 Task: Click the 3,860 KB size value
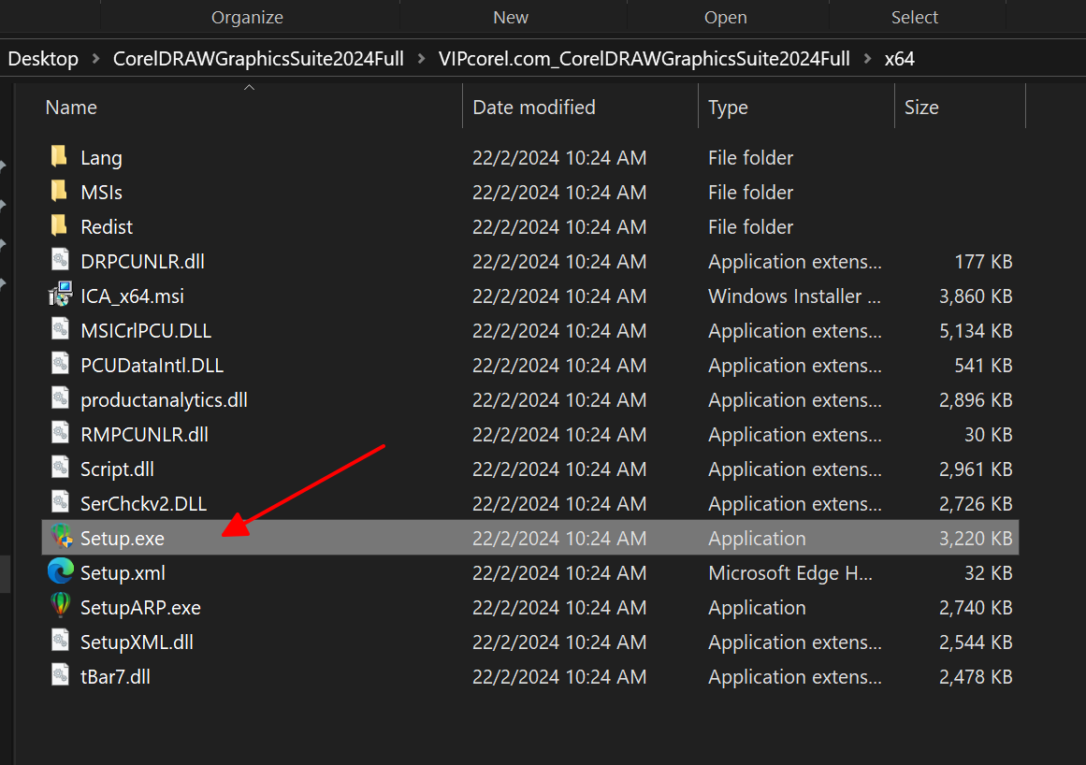pos(976,296)
